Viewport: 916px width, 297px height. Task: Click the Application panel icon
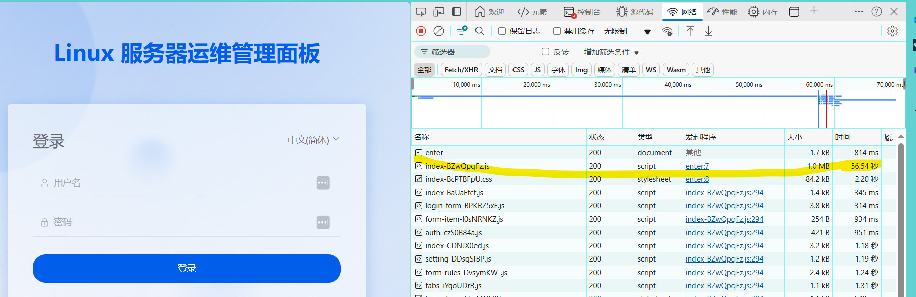click(794, 12)
